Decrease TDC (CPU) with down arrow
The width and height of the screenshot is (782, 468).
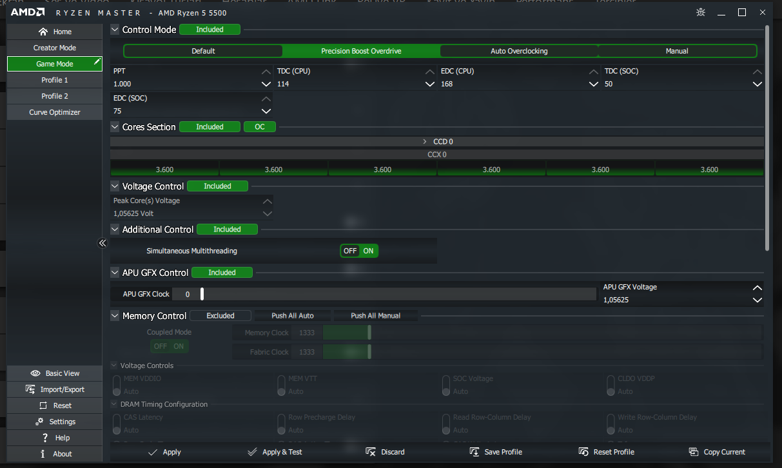(x=430, y=84)
